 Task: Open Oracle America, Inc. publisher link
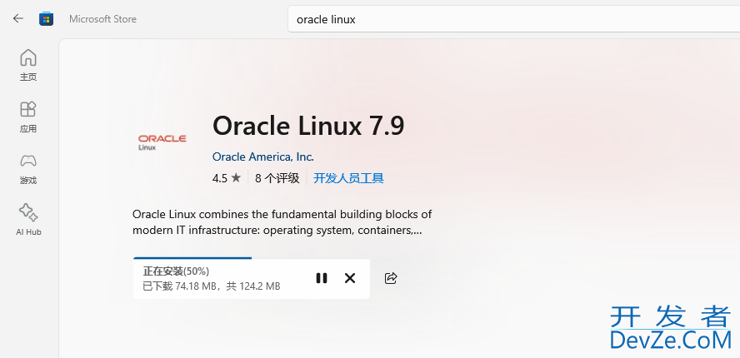[x=262, y=157]
